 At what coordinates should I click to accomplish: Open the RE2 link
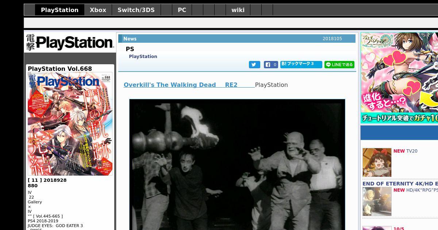click(x=231, y=85)
